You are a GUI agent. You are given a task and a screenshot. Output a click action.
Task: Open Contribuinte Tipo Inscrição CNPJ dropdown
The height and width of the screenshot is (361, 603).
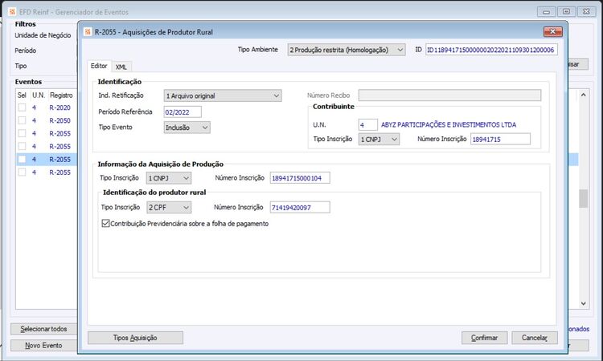379,140
